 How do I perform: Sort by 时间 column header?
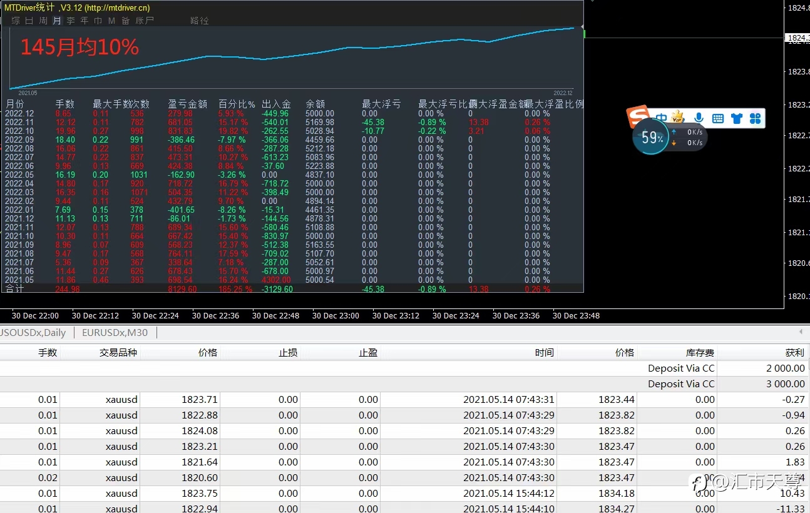coord(544,352)
